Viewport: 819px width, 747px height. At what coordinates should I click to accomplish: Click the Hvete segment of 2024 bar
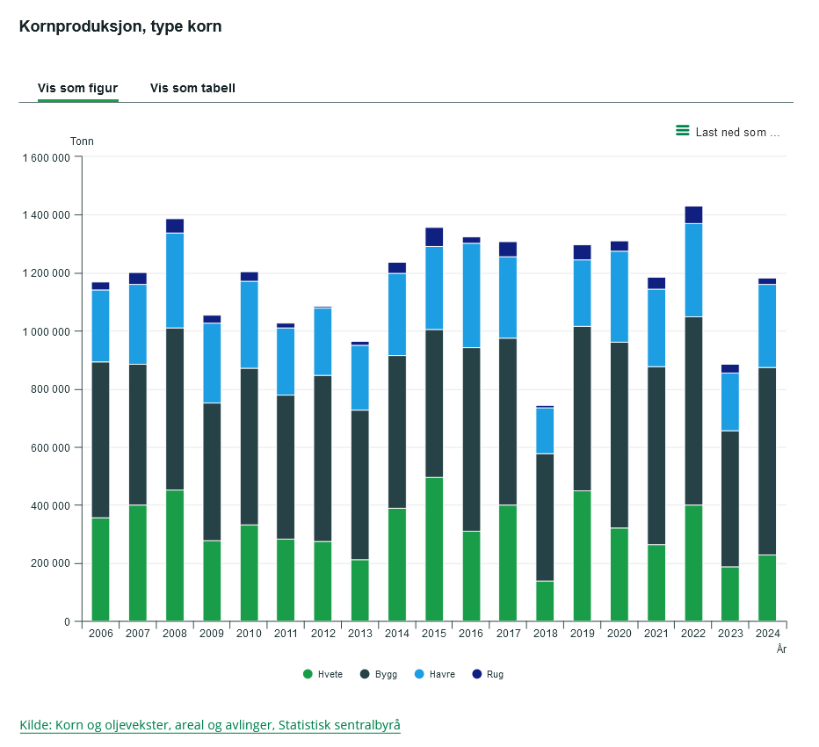767,588
